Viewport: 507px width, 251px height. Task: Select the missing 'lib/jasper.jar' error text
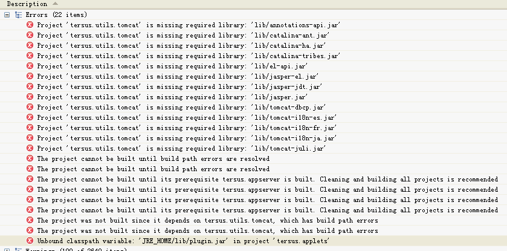pos(172,97)
